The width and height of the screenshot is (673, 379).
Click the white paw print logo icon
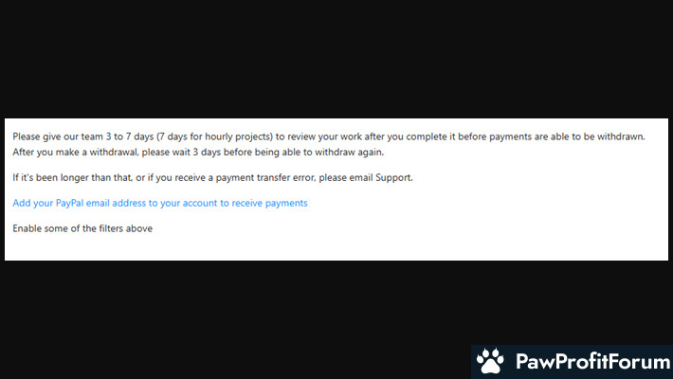point(490,361)
